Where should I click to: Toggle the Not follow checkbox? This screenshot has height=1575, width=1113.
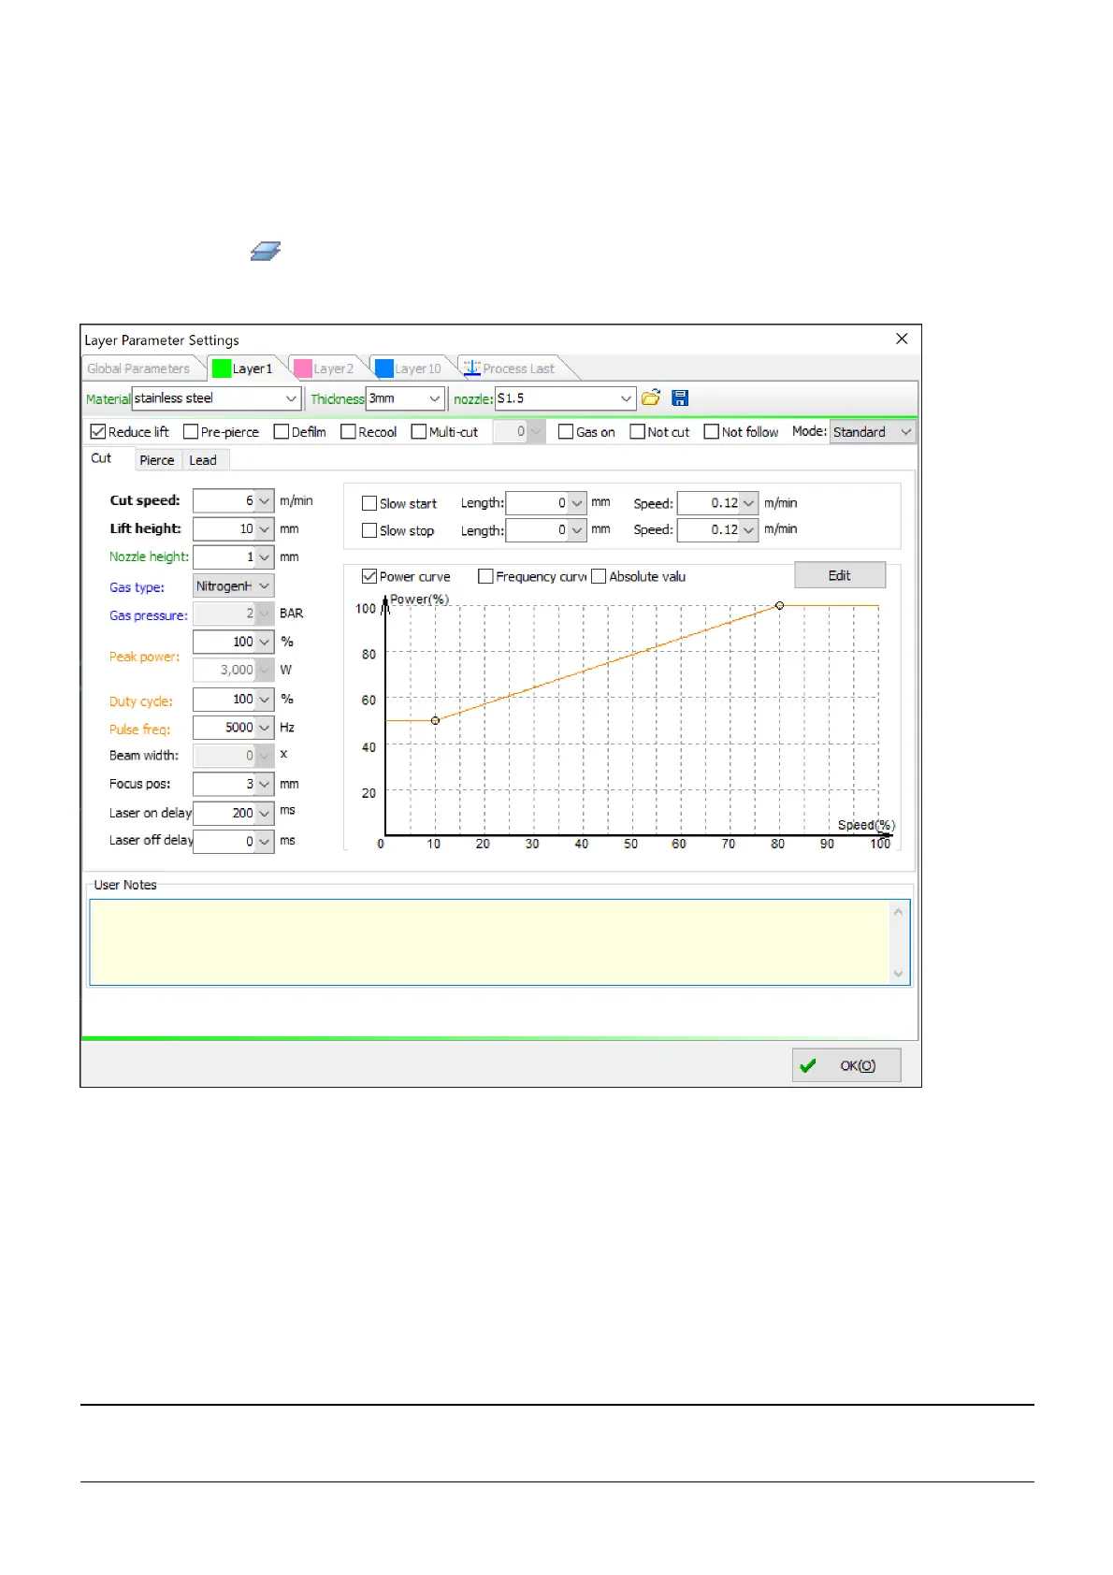[712, 431]
